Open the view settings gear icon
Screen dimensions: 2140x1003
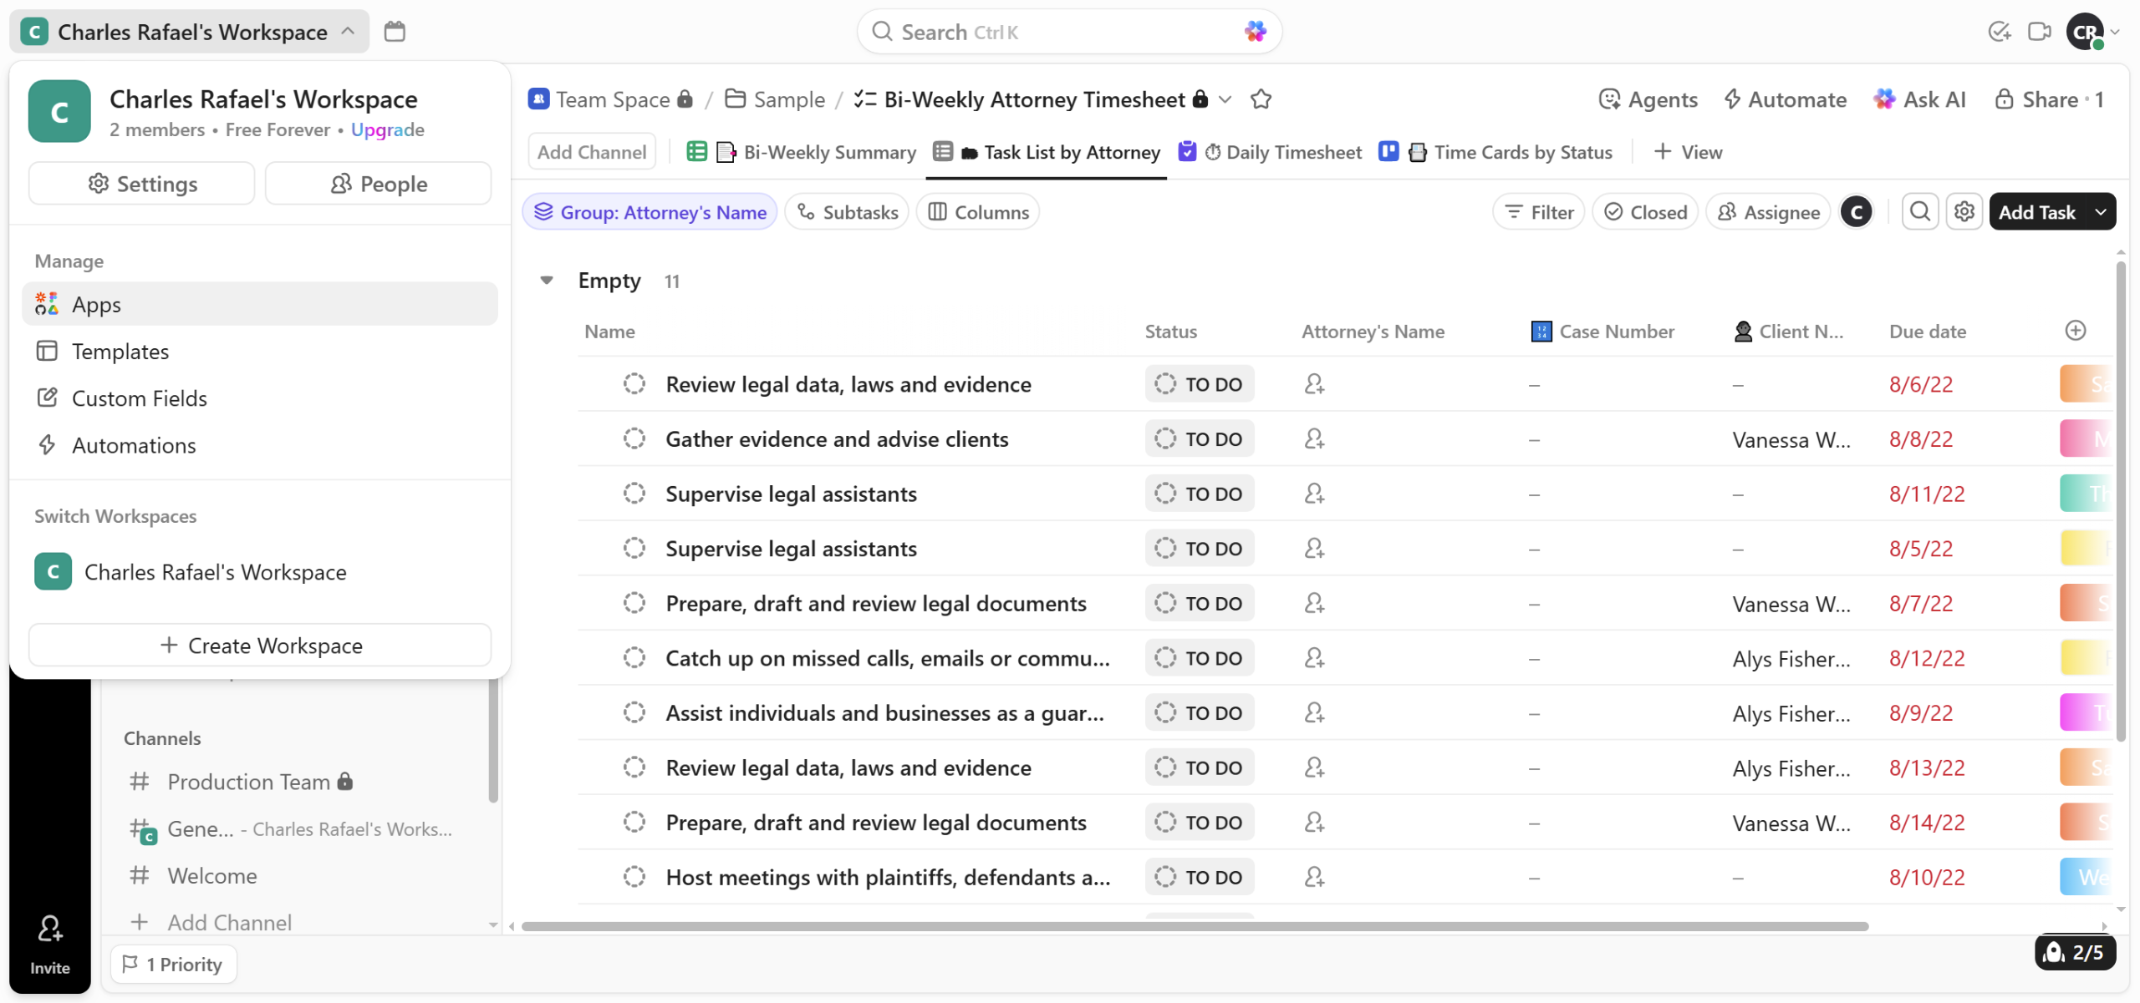(1964, 212)
